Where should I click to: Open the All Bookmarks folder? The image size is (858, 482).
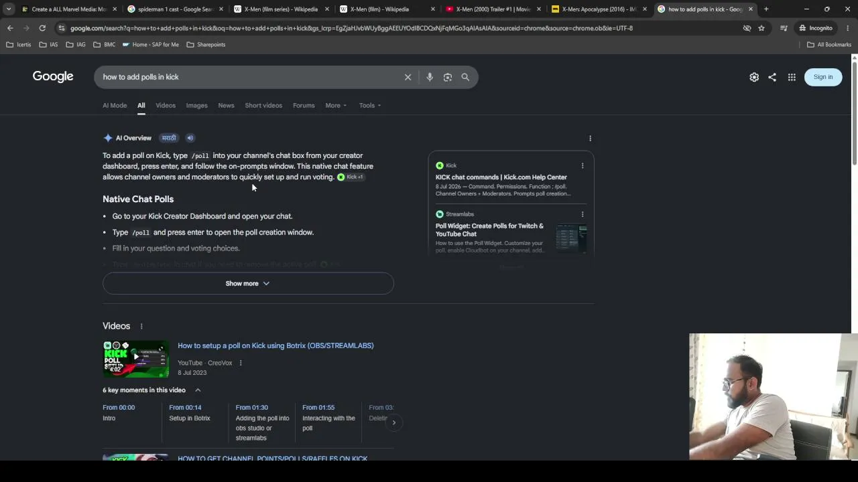829,45
